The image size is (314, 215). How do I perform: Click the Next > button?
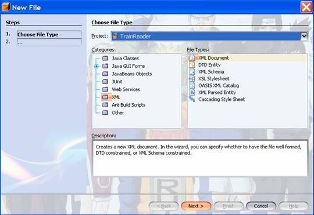pos(196,206)
